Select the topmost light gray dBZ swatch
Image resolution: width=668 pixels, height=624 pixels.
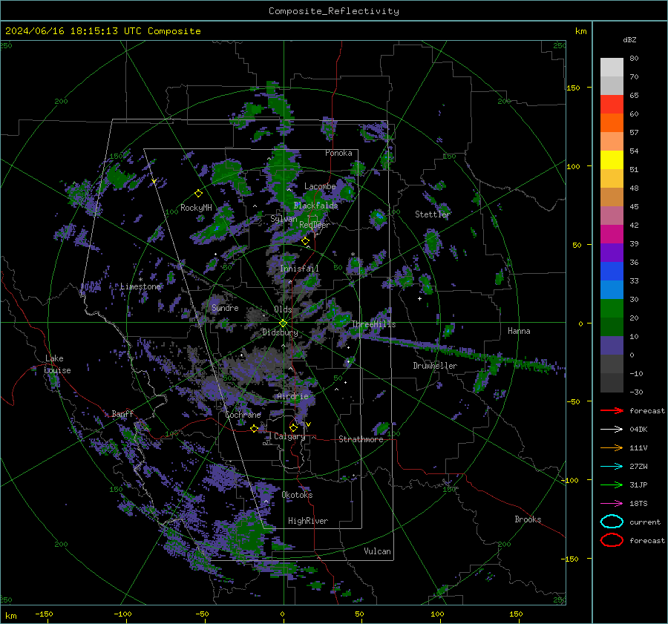612,67
